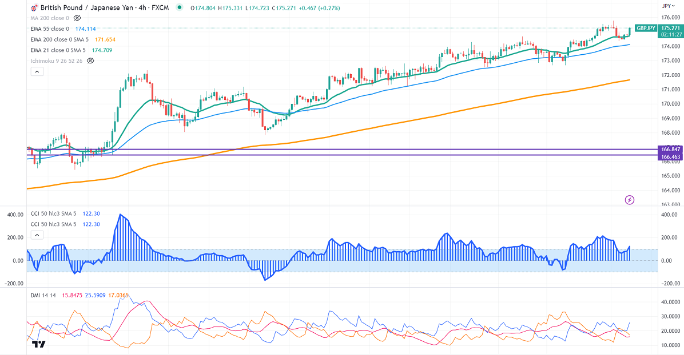684x355 pixels.
Task: Click the 166.463 horizontal line price label
Action: (x=670, y=157)
